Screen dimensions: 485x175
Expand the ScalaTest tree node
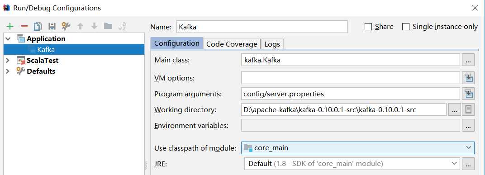coord(8,60)
